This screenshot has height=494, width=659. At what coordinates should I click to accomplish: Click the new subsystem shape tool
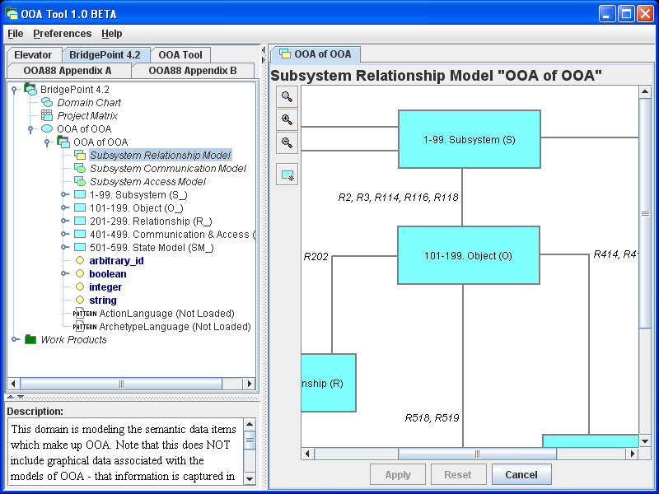[x=287, y=175]
